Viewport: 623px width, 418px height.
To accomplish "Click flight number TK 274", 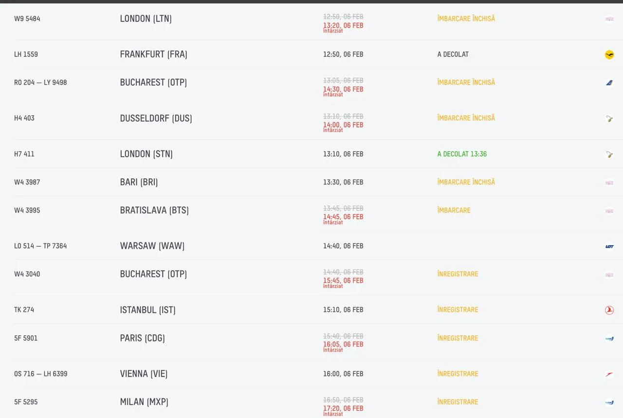I will tap(24, 310).
